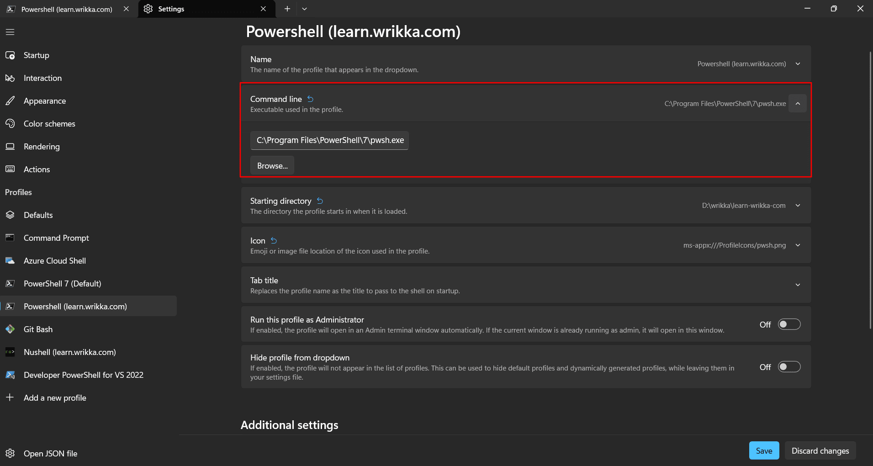The height and width of the screenshot is (466, 873).
Task: Click the Developer PowerShell VS 2022 icon
Action: tap(10, 375)
